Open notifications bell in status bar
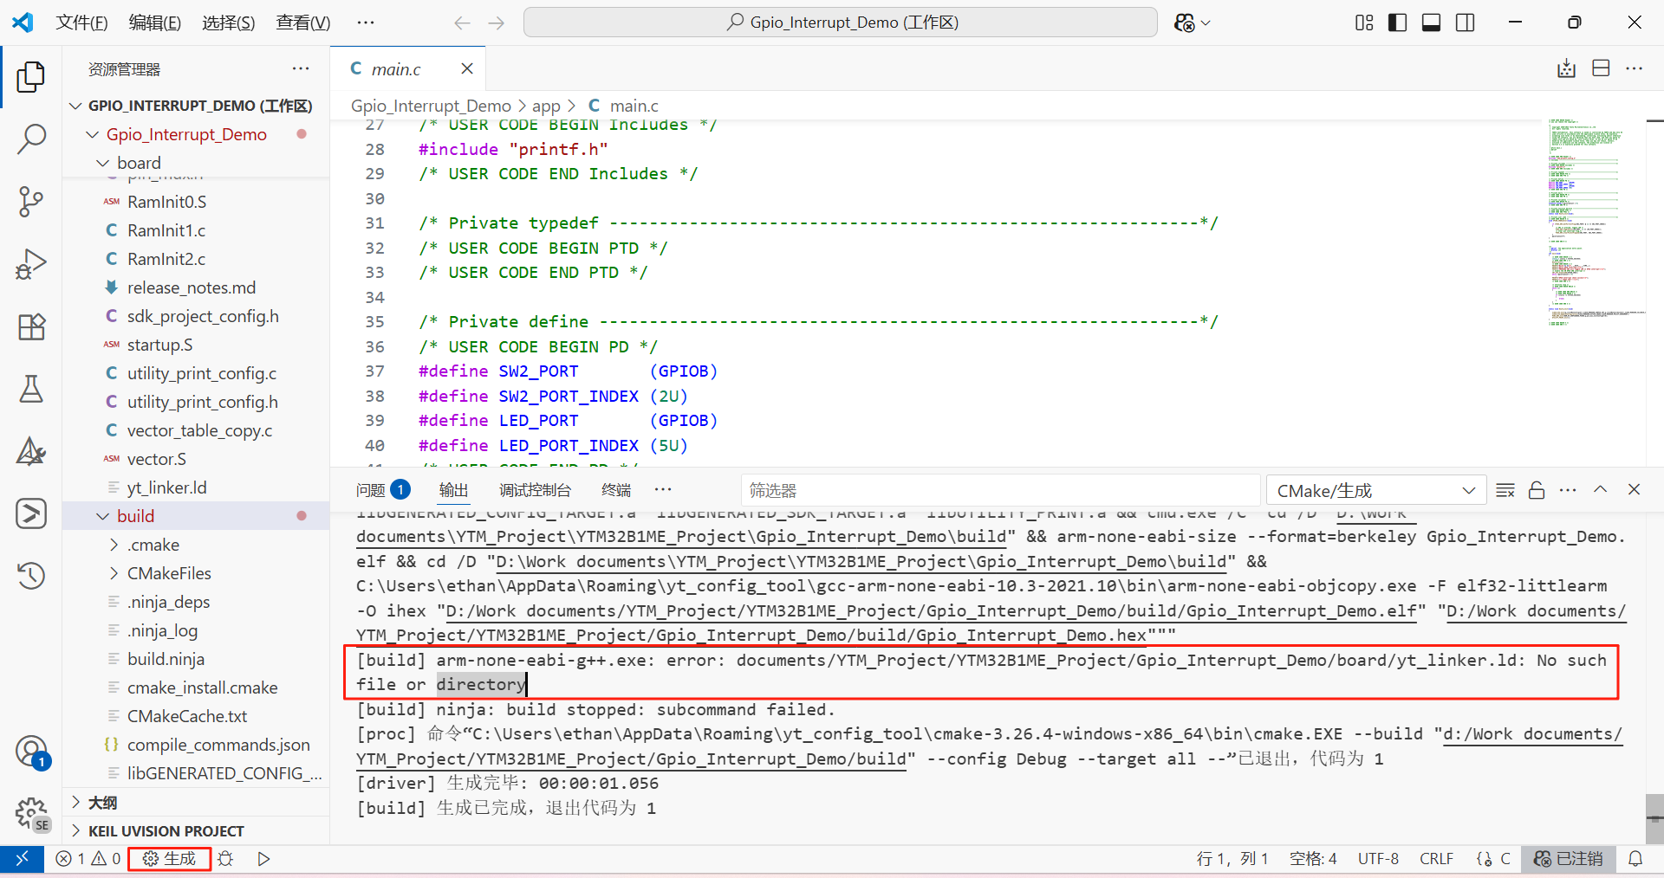Viewport: 1664px width, 878px height. [x=1635, y=859]
